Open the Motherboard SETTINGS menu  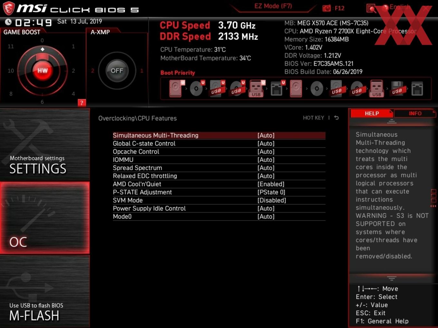tap(45, 145)
